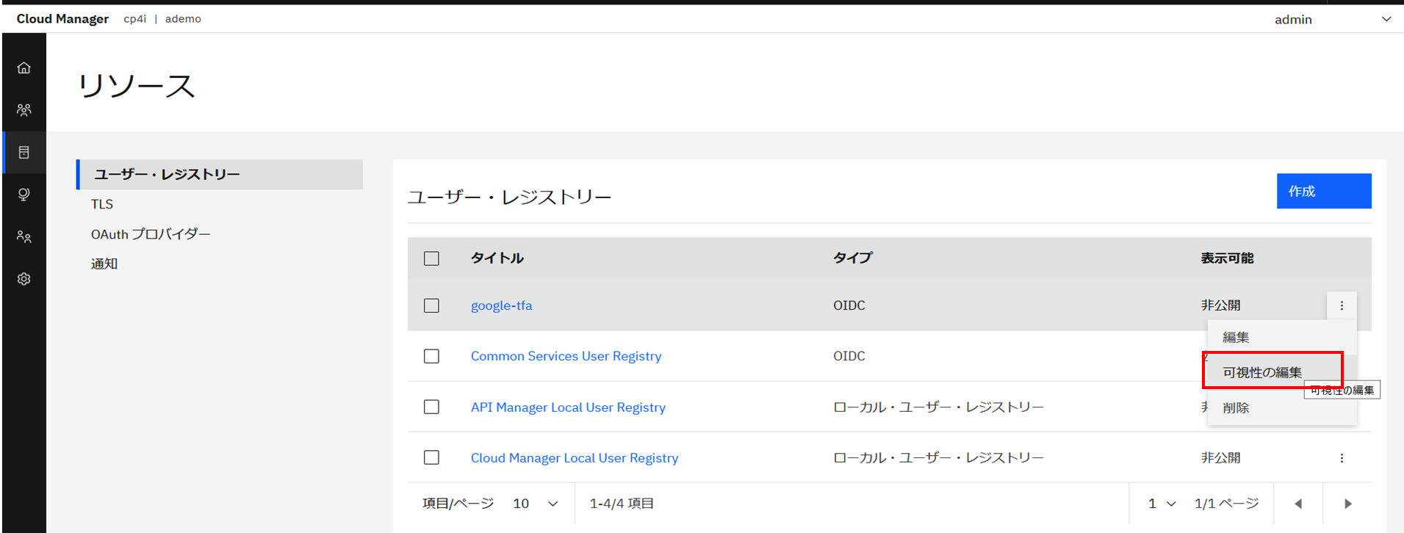Click the タイプ column header

[x=852, y=258]
